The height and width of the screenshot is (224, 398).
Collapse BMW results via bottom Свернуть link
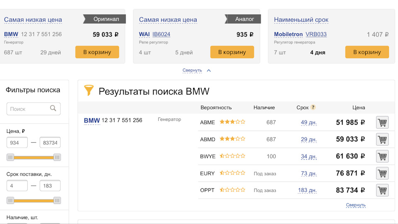[356, 205]
